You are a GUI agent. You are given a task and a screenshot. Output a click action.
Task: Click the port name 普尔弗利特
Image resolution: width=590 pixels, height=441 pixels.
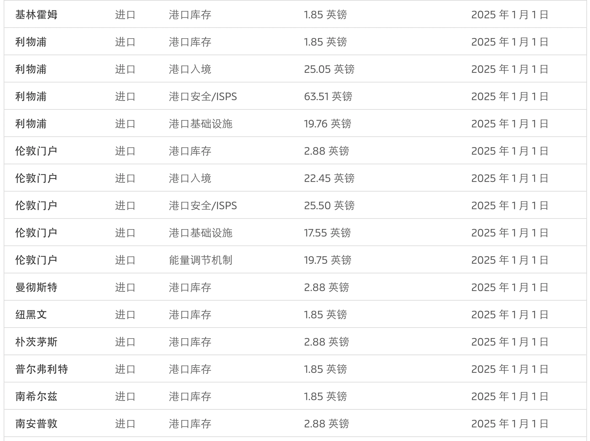point(42,369)
